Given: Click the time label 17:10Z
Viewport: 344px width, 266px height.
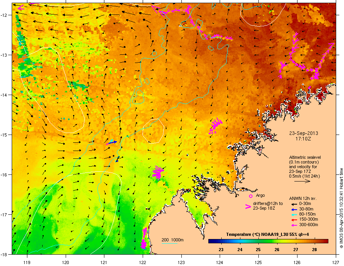Looking at the screenshot, I should click(303, 139).
